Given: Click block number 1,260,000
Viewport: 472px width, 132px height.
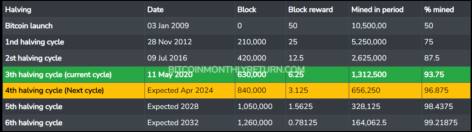Looking at the screenshot, I should click(x=255, y=123).
